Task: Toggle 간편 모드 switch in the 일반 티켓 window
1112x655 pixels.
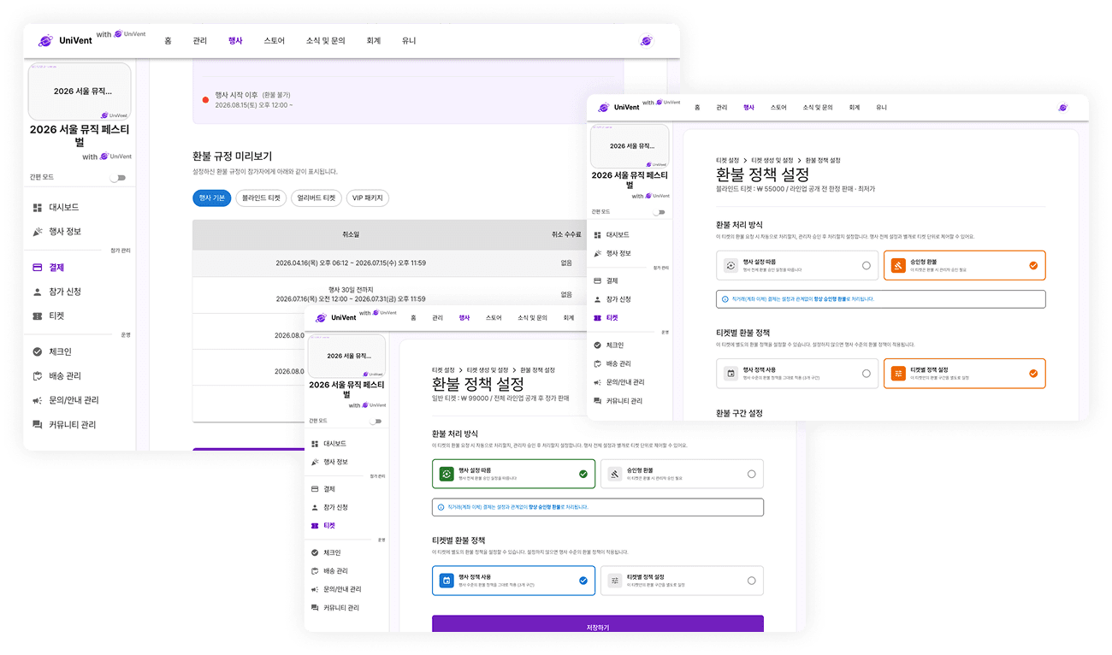Action: (376, 421)
